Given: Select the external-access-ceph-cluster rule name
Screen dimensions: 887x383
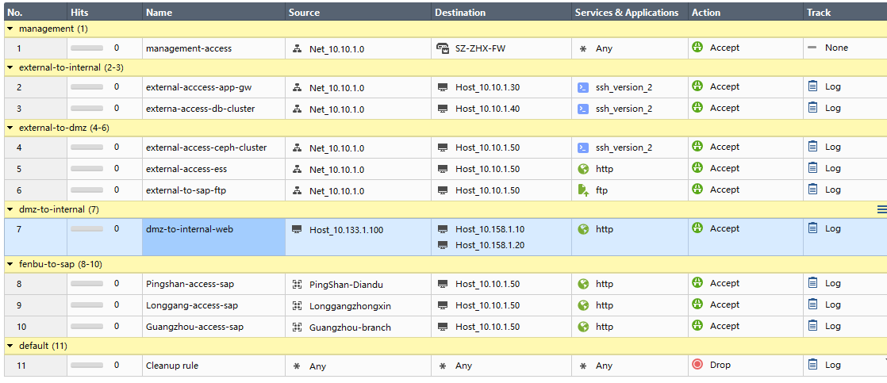Looking at the screenshot, I should click(x=206, y=147).
